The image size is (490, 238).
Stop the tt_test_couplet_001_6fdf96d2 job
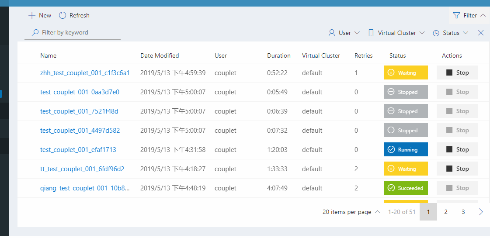[x=457, y=169]
